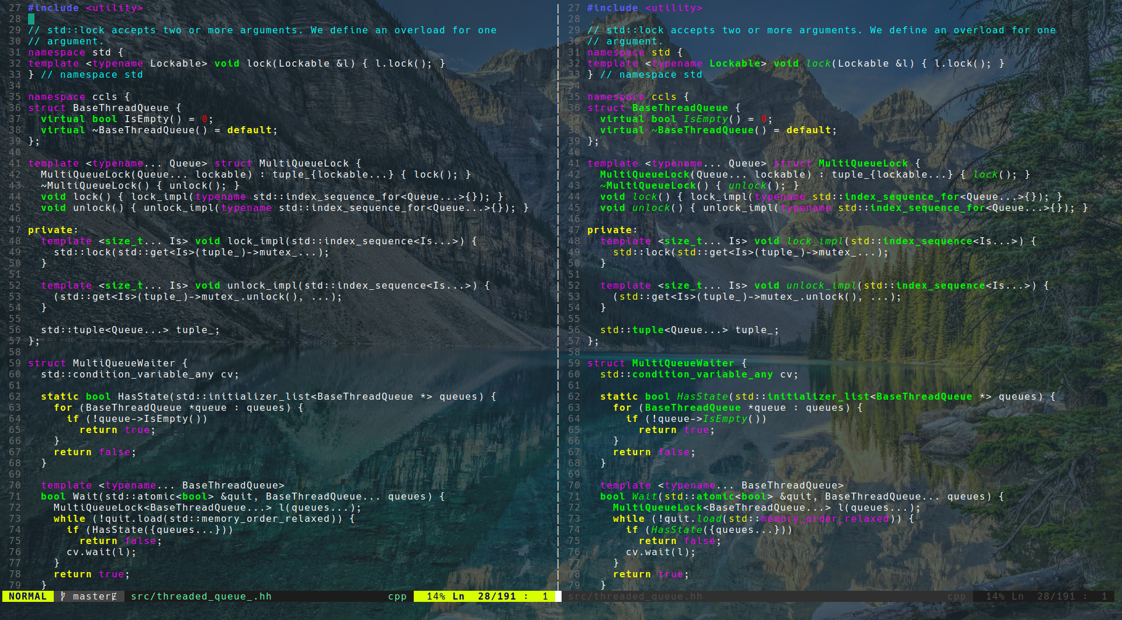The height and width of the screenshot is (620, 1122).
Task: Click the master branch name in statusline
Action: pyautogui.click(x=92, y=596)
